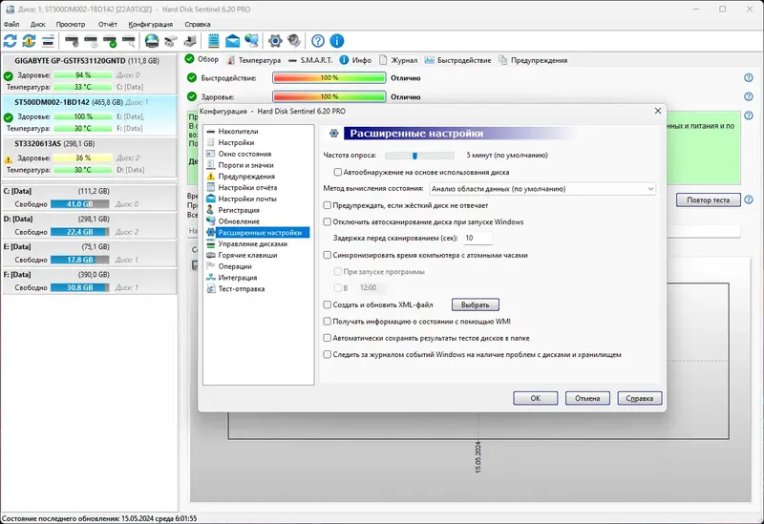Screen dimensions: 764x524
Task: Click the email envelope toolbar icon
Action: (x=232, y=41)
